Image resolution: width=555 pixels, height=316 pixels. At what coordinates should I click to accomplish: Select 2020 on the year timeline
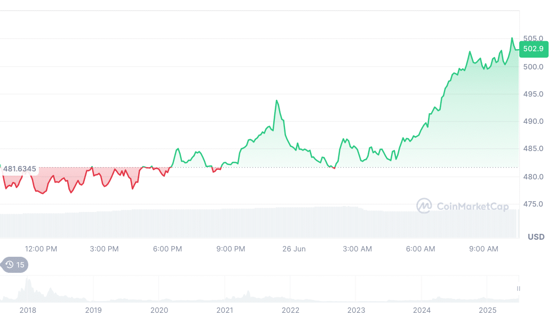pyautogui.click(x=159, y=310)
